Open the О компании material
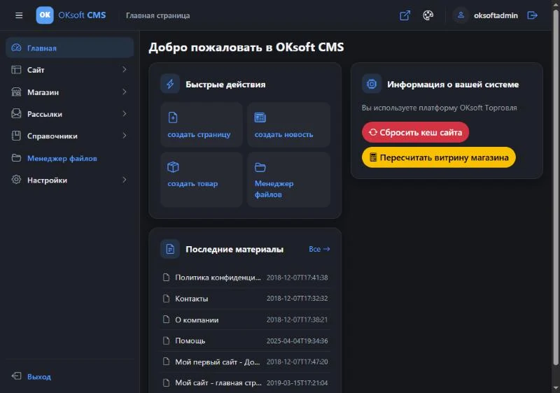 [x=197, y=320]
